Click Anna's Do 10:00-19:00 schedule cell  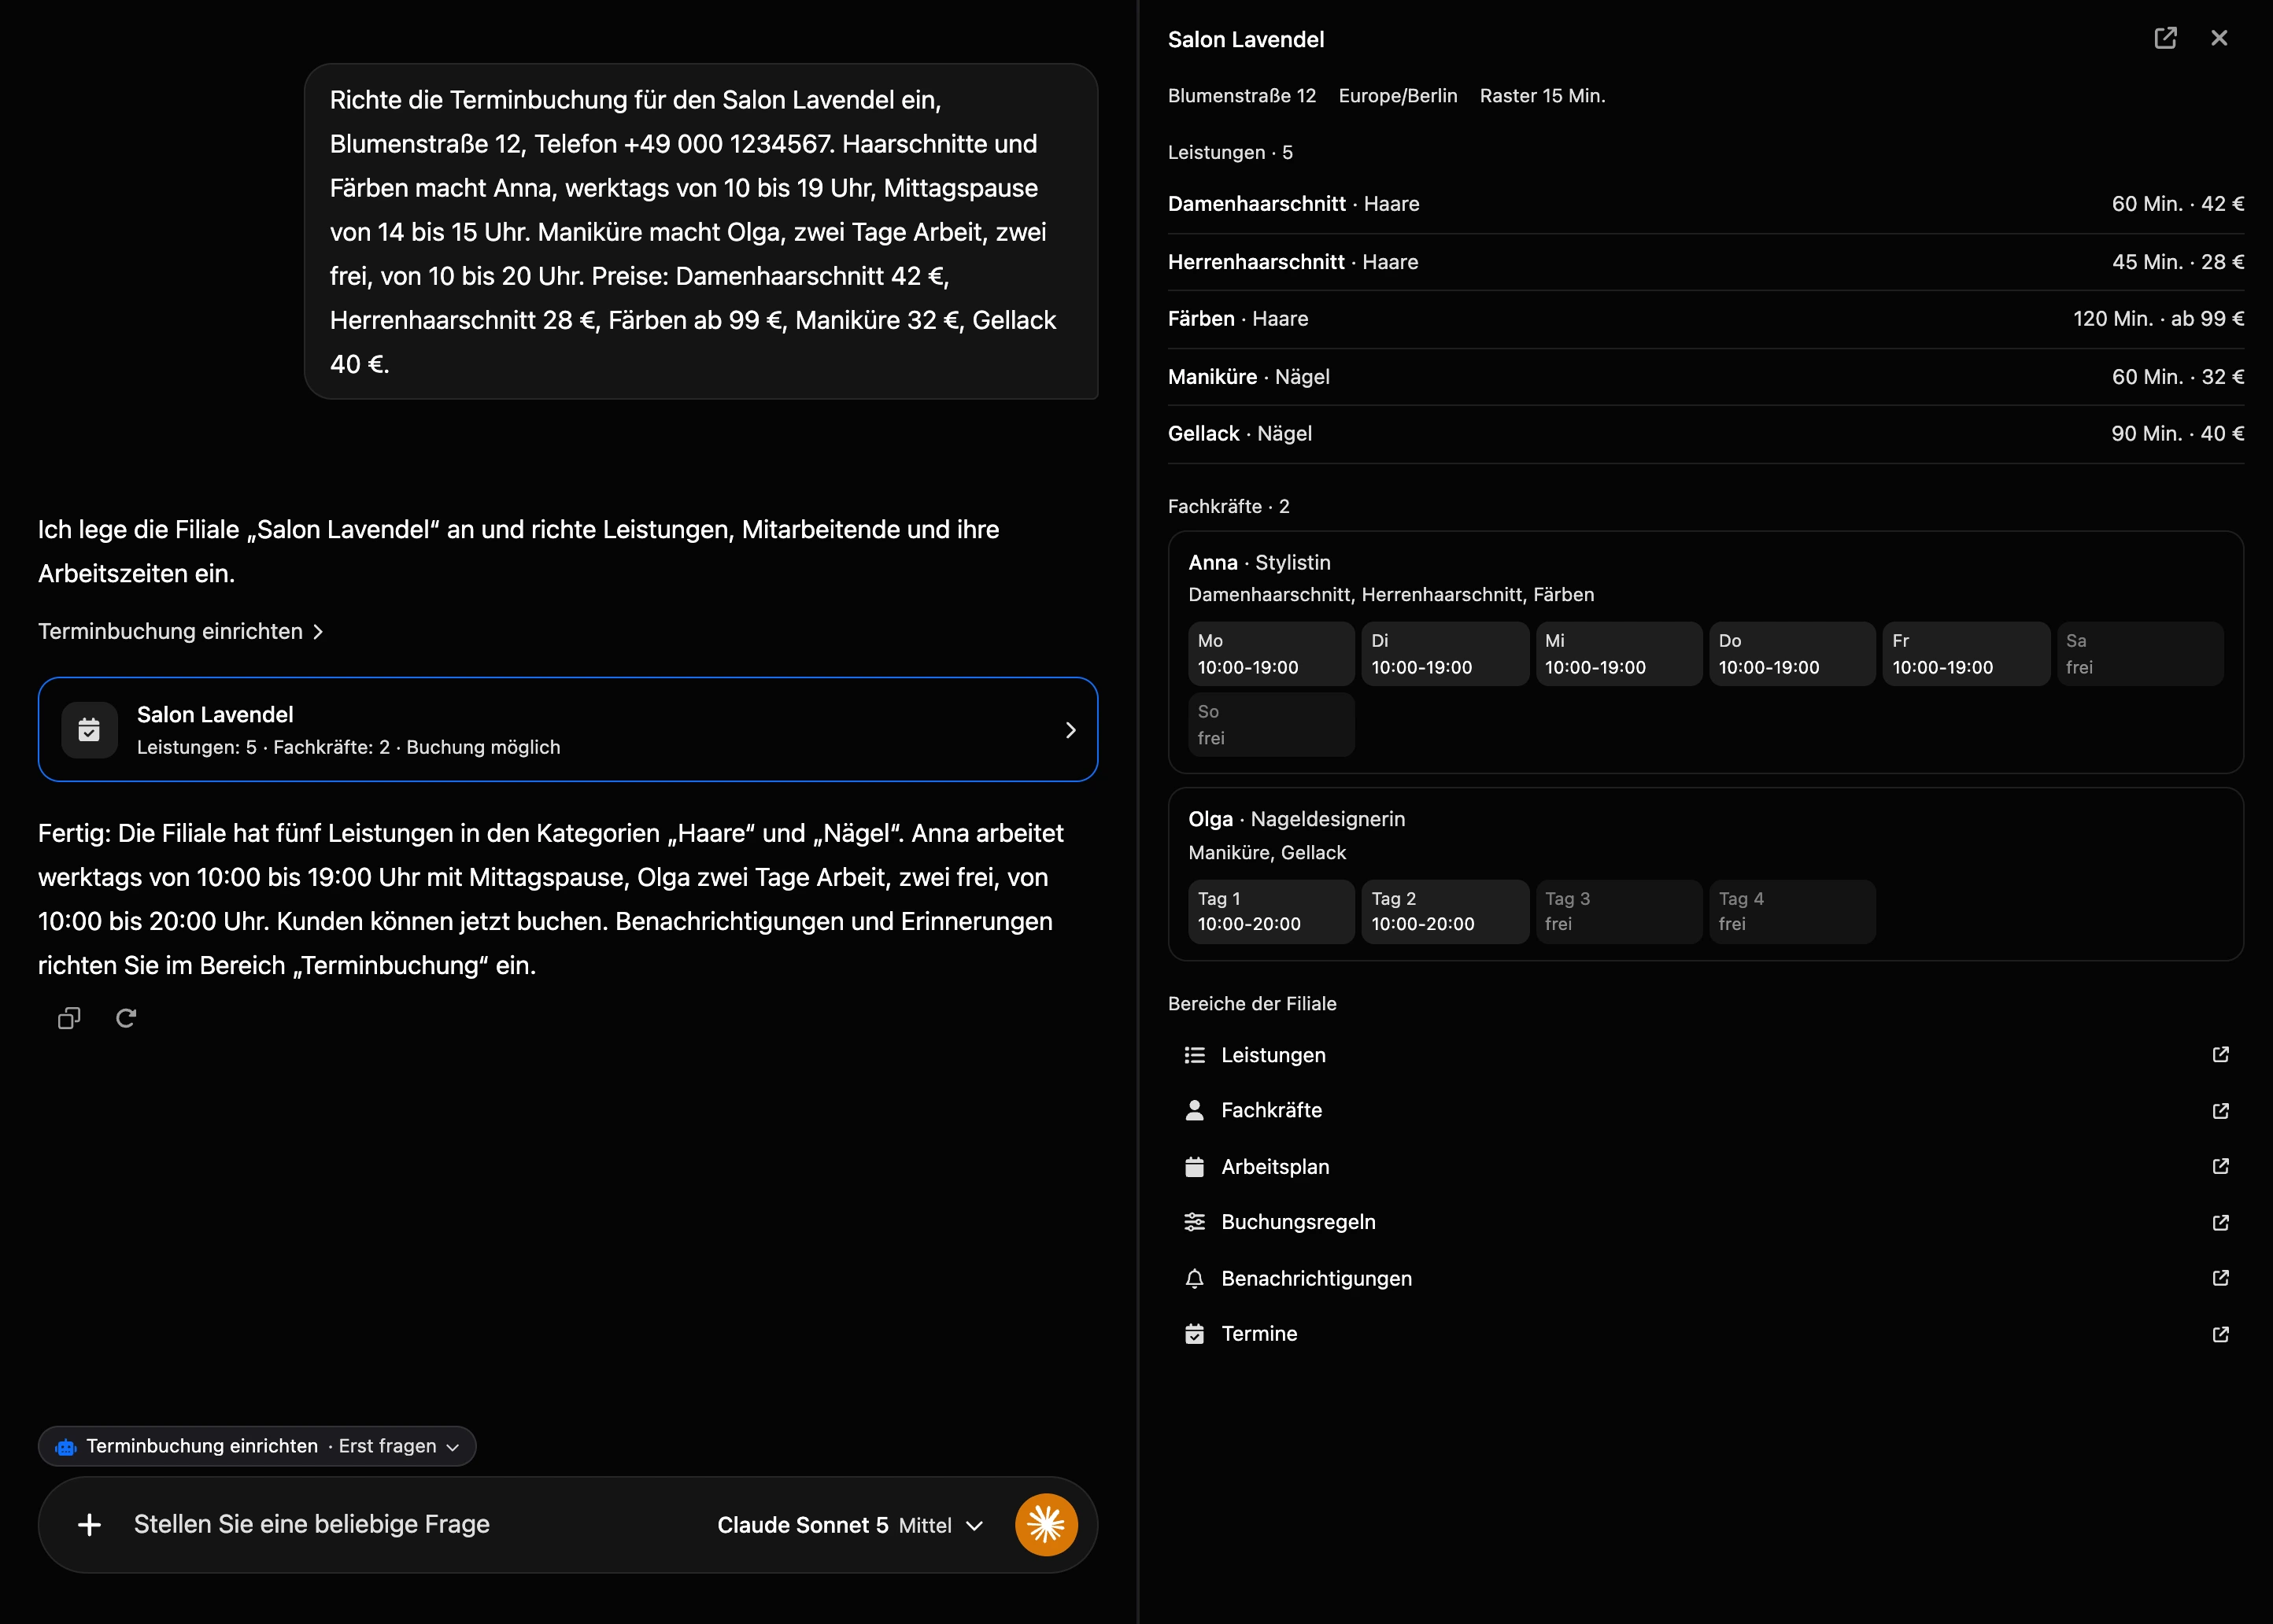1792,654
